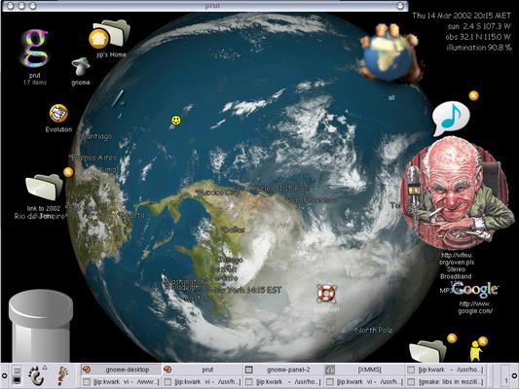Open the small arrow beside the GNOME foot

pos(45,368)
